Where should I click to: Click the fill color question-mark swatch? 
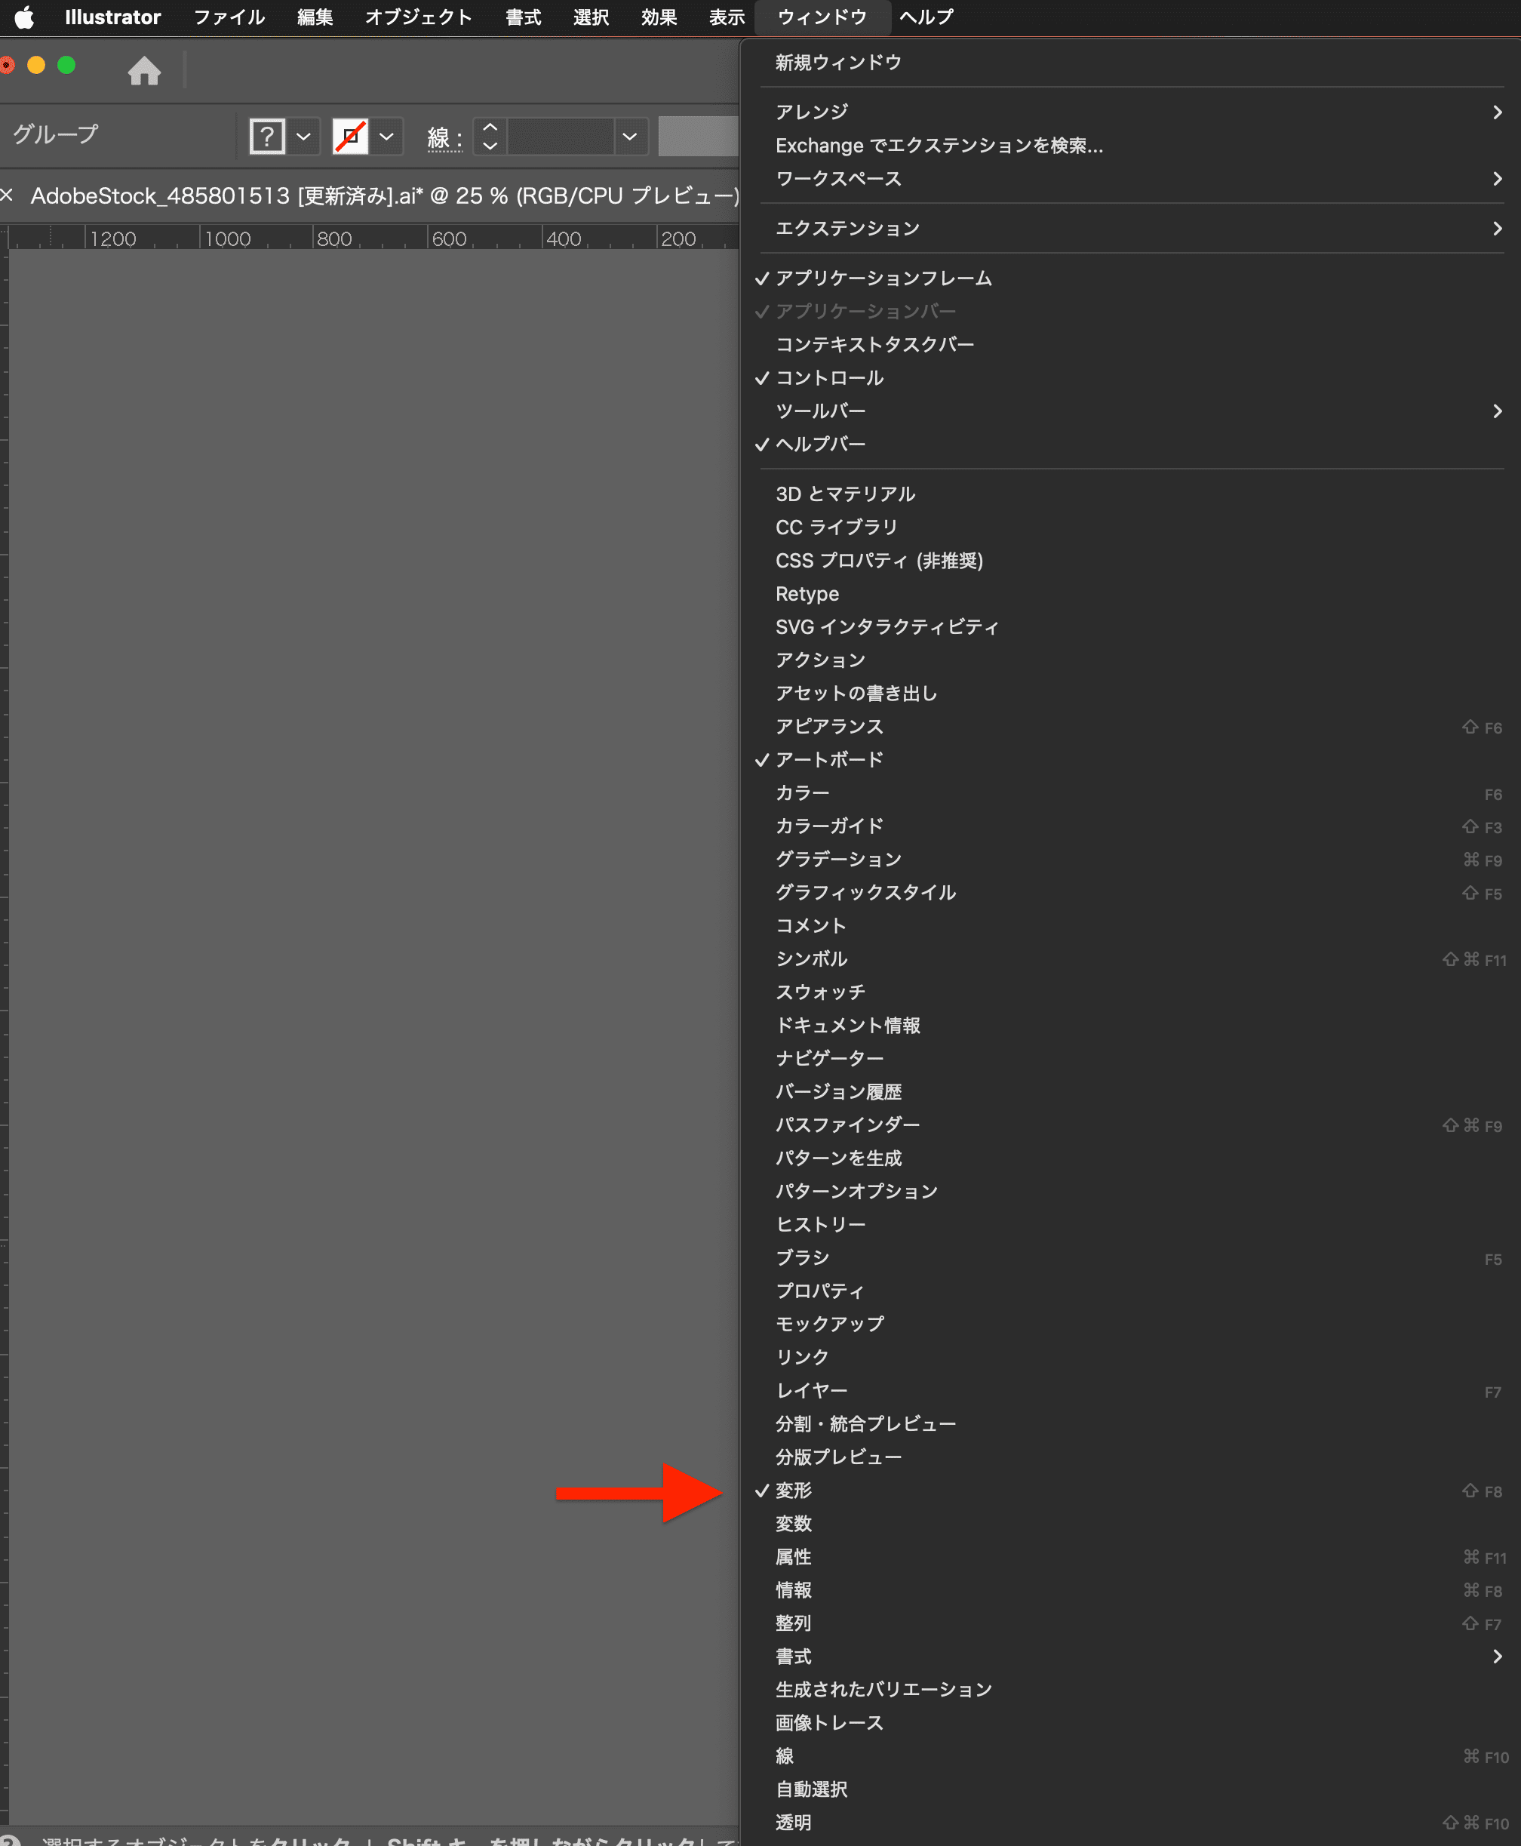[267, 137]
